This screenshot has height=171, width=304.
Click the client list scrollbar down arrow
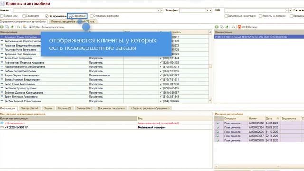[x=210, y=100]
